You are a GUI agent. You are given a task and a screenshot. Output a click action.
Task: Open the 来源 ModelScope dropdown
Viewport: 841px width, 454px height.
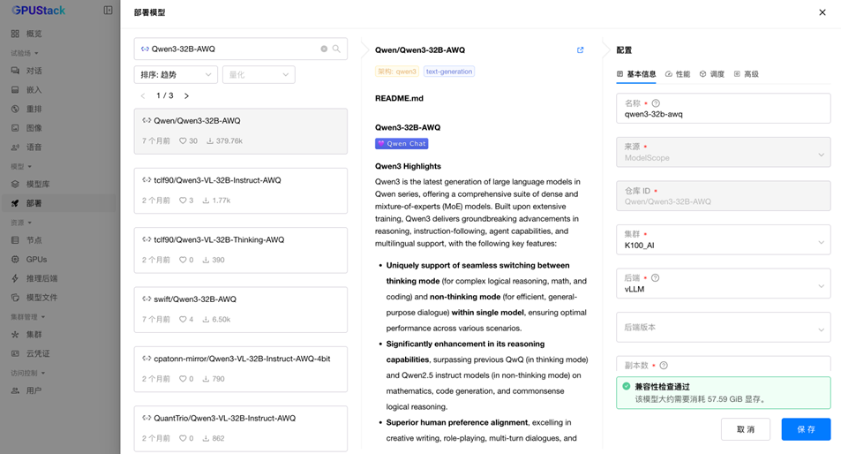724,153
